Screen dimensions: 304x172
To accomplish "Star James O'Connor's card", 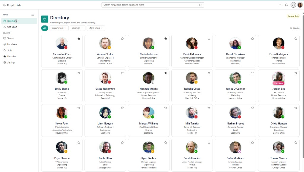I will [252, 73].
